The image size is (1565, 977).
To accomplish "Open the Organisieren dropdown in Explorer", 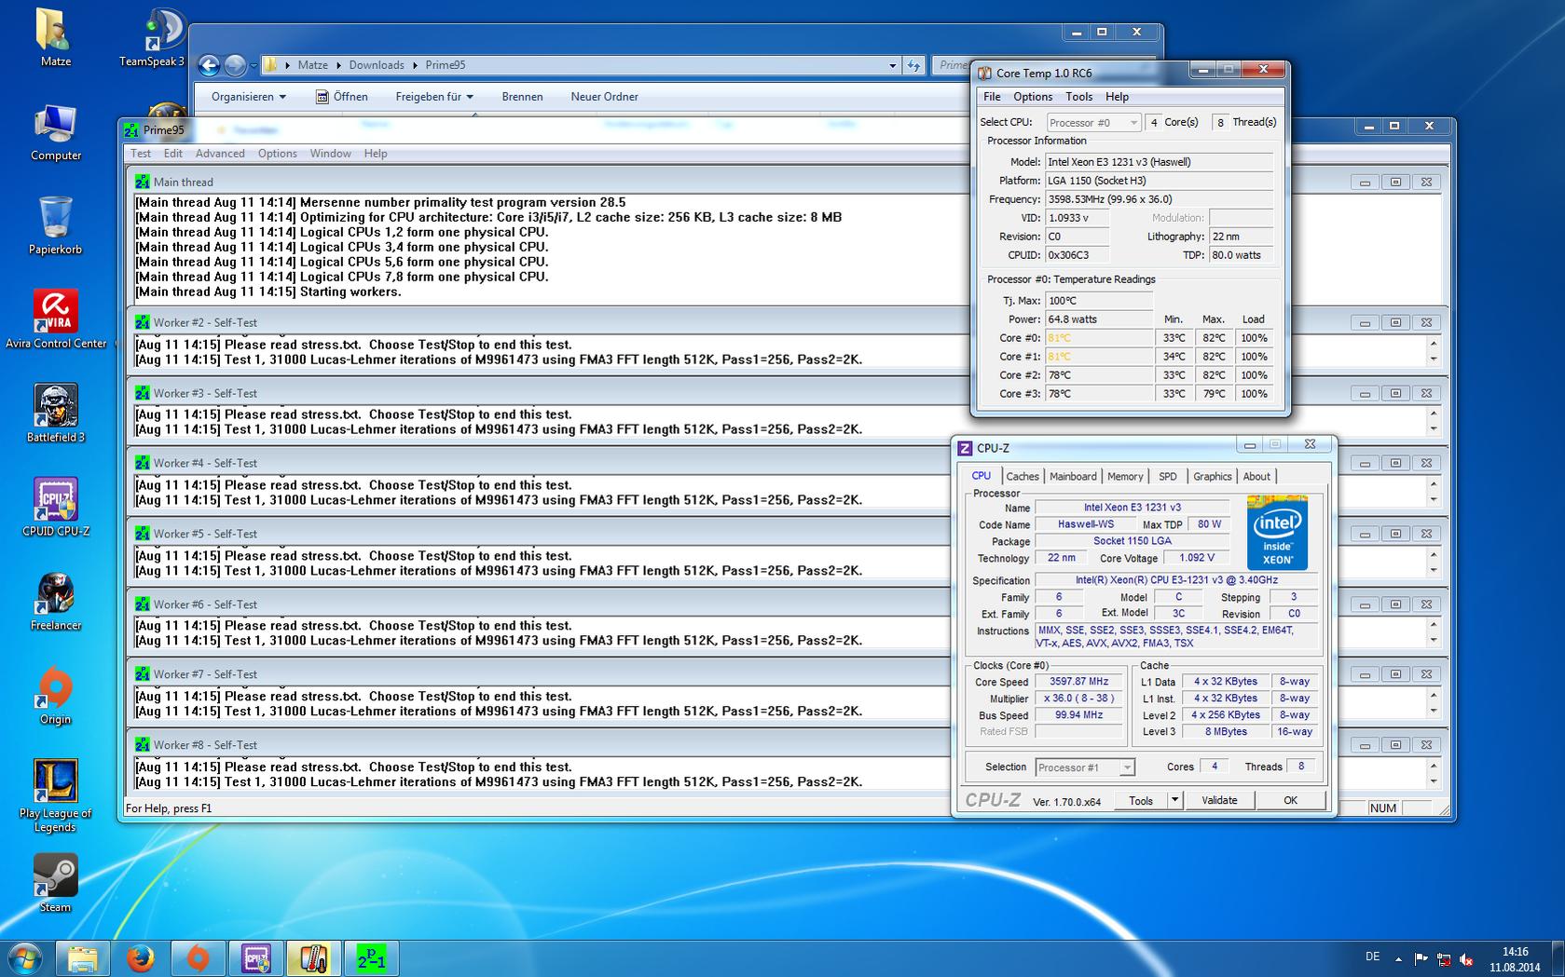I will coord(248,97).
